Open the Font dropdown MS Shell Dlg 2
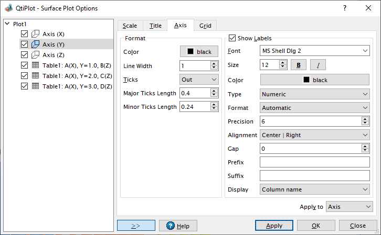Image resolution: width=381 pixels, height=235 pixels. click(x=315, y=51)
